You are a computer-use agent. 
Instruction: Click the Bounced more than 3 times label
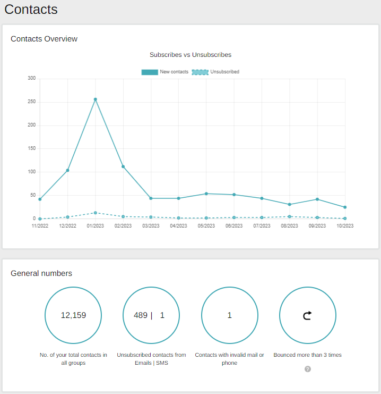point(307,355)
